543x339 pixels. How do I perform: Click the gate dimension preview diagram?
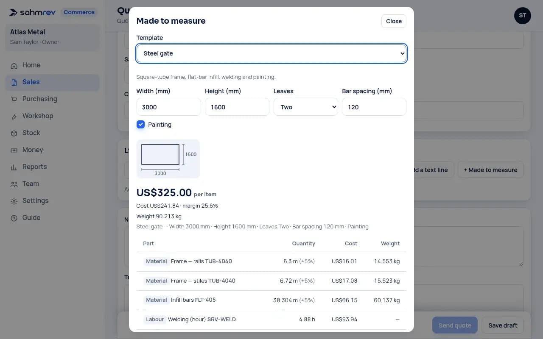pyautogui.click(x=168, y=159)
